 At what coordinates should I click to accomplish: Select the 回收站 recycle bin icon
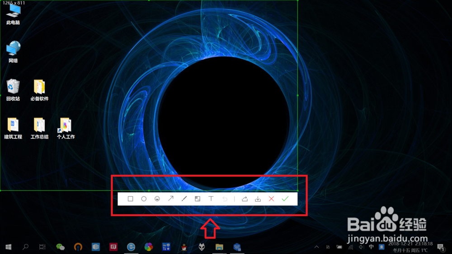(x=13, y=90)
